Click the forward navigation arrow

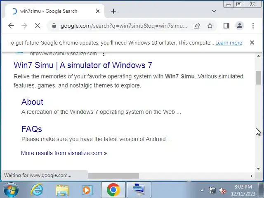point(24,26)
